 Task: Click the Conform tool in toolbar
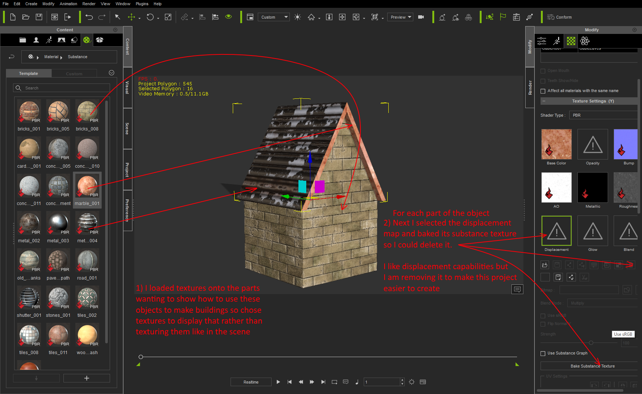[559, 17]
